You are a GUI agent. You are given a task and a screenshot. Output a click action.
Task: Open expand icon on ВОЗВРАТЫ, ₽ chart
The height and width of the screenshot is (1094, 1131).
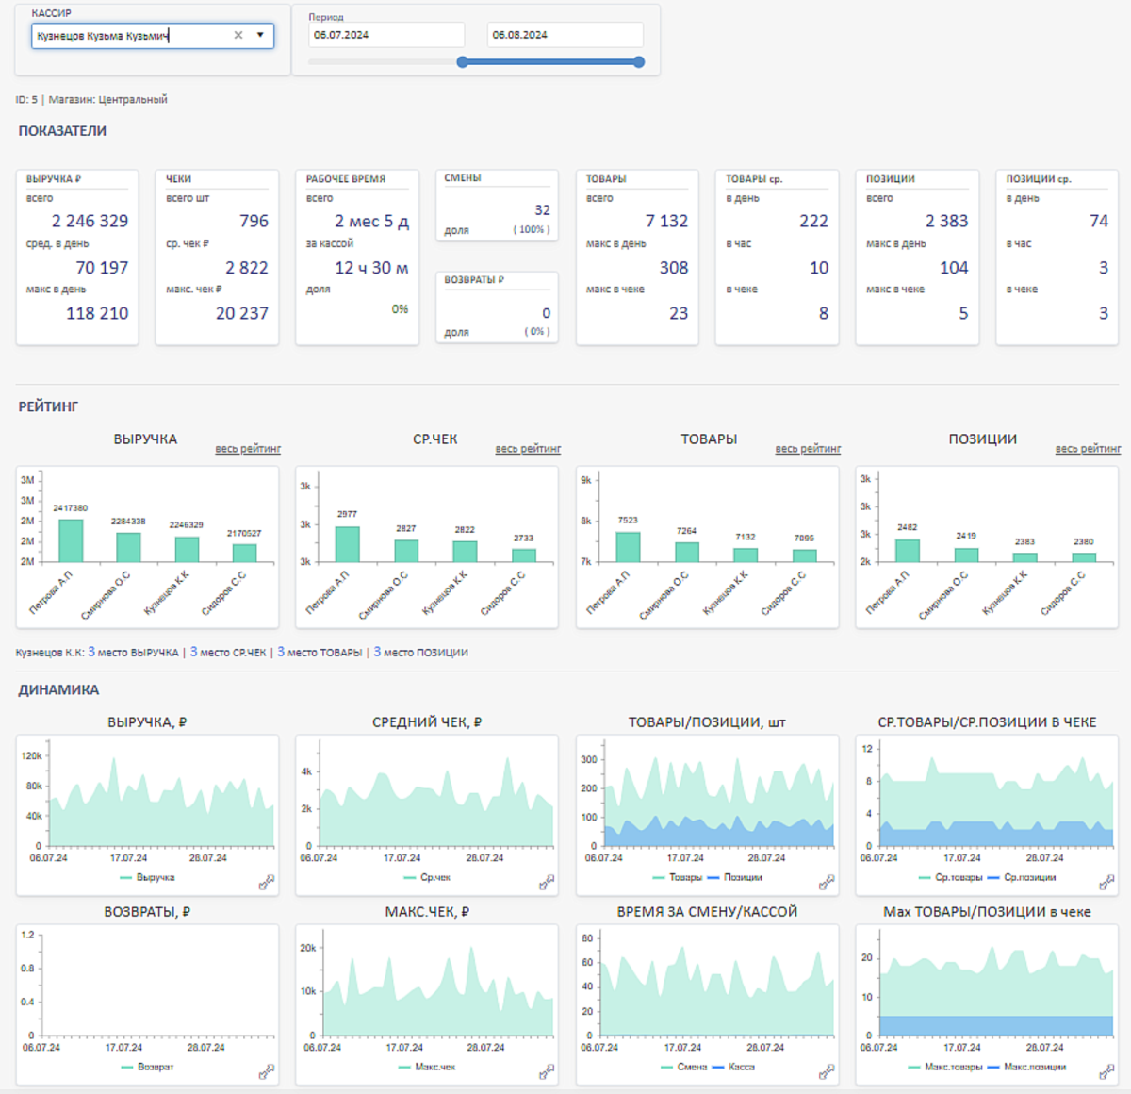click(x=267, y=1072)
